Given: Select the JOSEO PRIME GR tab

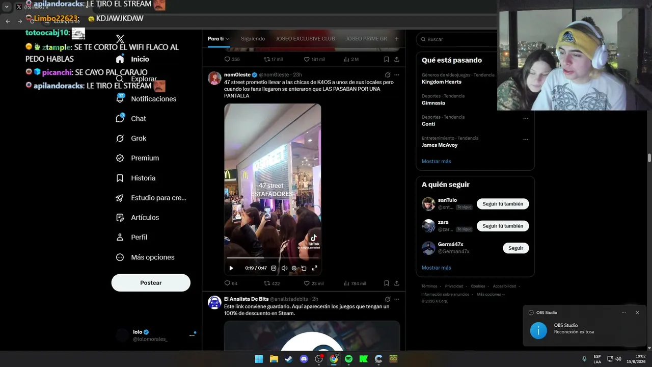Looking at the screenshot, I should click(x=366, y=39).
